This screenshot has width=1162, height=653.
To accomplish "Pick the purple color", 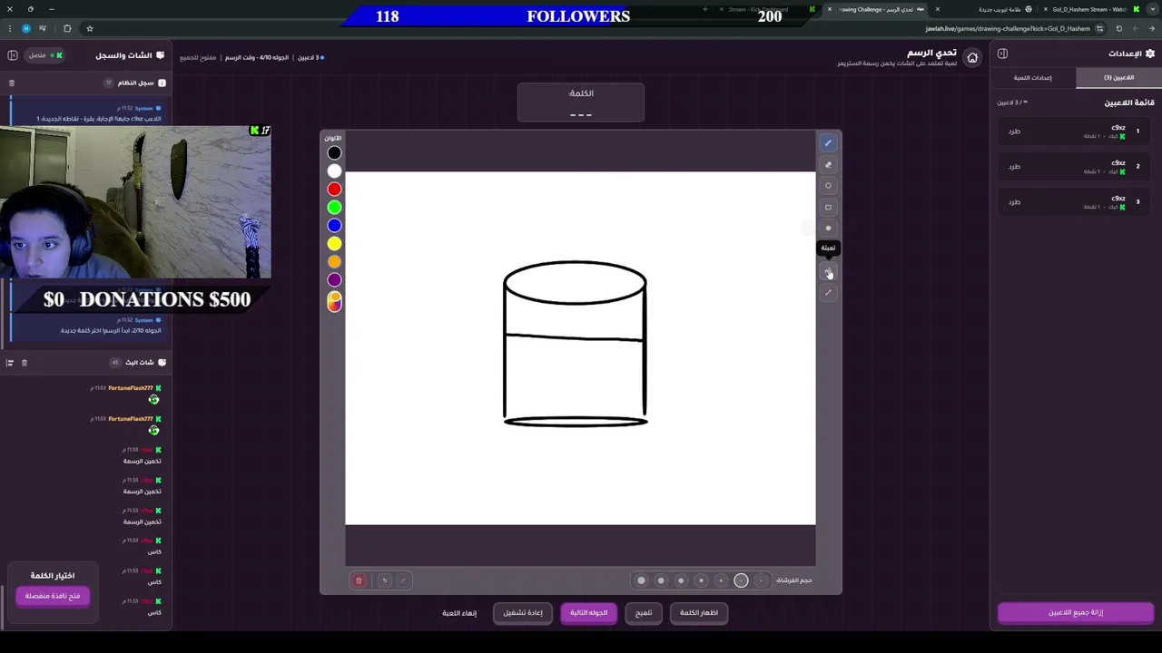I will [x=334, y=280].
